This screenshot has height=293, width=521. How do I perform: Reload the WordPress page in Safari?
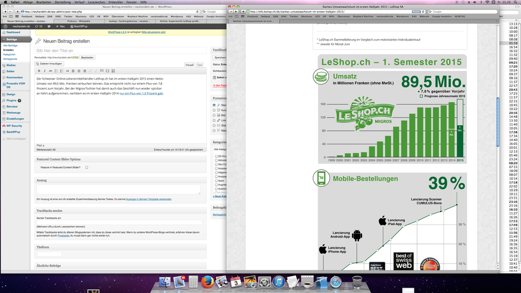(197, 12)
